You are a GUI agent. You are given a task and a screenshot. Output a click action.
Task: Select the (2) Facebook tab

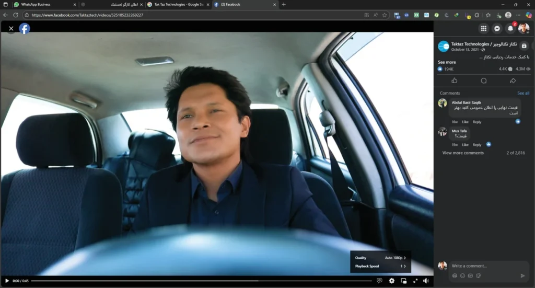[244, 4]
